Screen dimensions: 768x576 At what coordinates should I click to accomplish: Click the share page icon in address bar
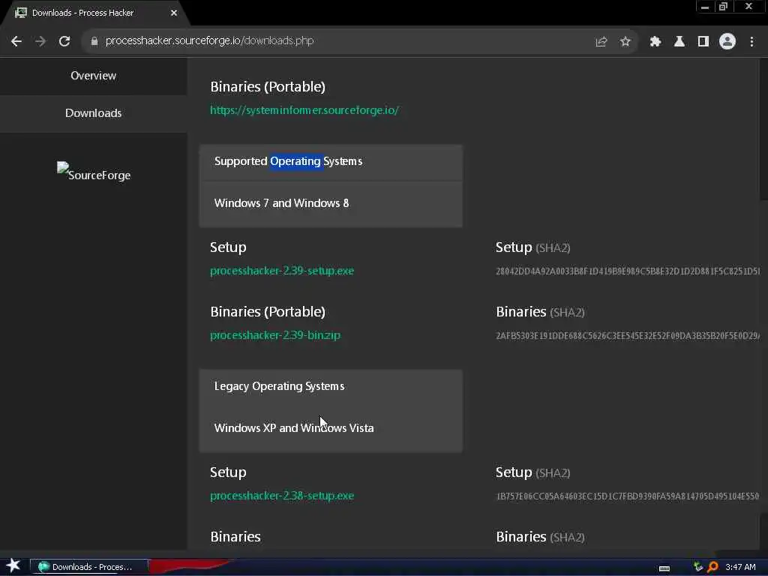coord(601,42)
